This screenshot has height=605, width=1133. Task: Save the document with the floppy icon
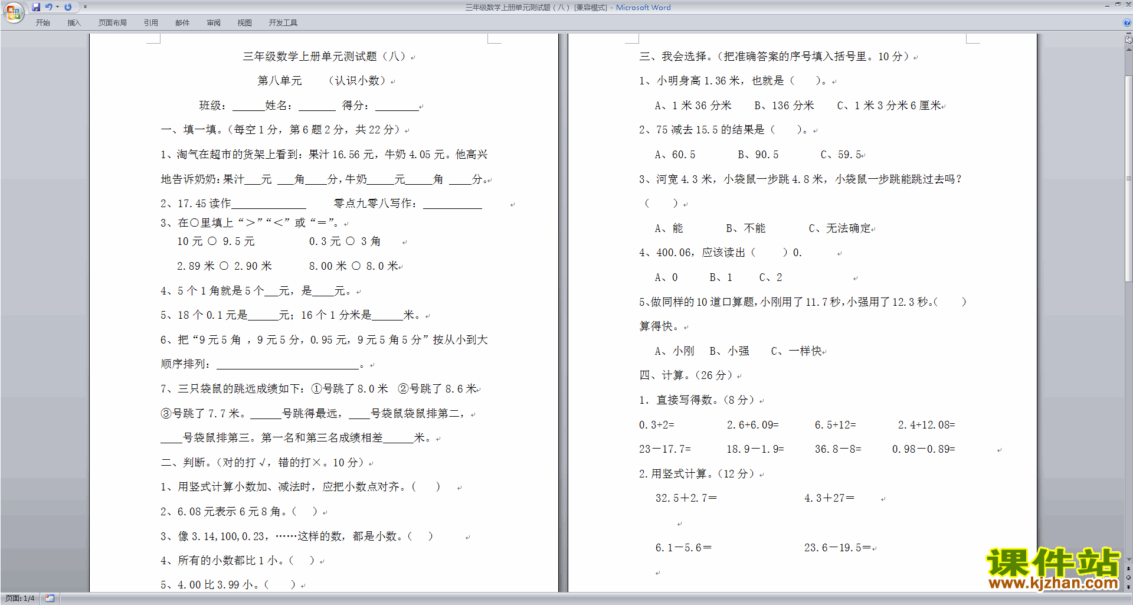click(x=36, y=7)
